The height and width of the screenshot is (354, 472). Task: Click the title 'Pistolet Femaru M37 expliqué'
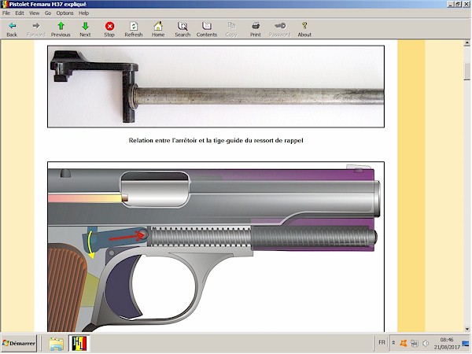(x=48, y=4)
